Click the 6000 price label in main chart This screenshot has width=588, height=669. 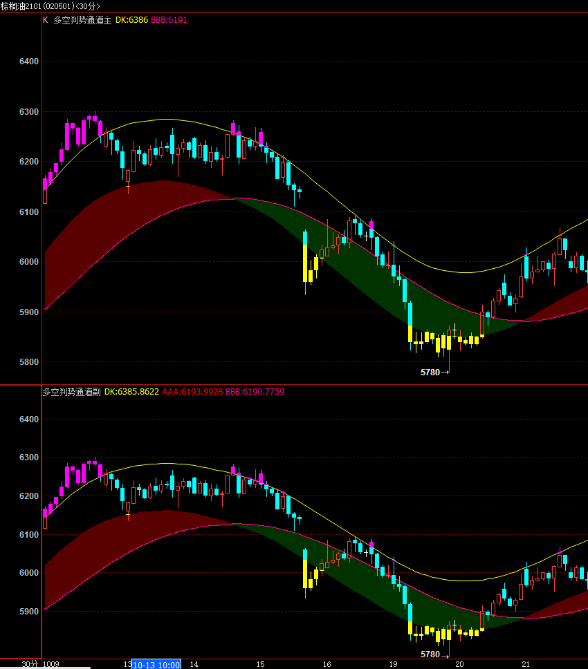point(29,262)
